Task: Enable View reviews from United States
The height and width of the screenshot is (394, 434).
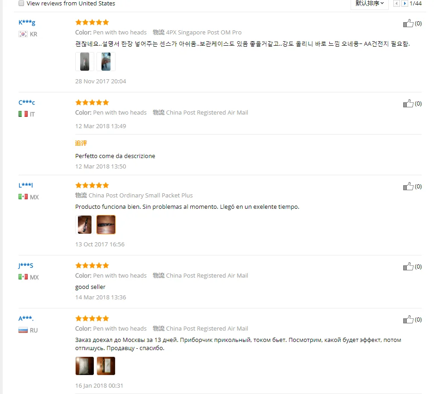Action: (21, 3)
